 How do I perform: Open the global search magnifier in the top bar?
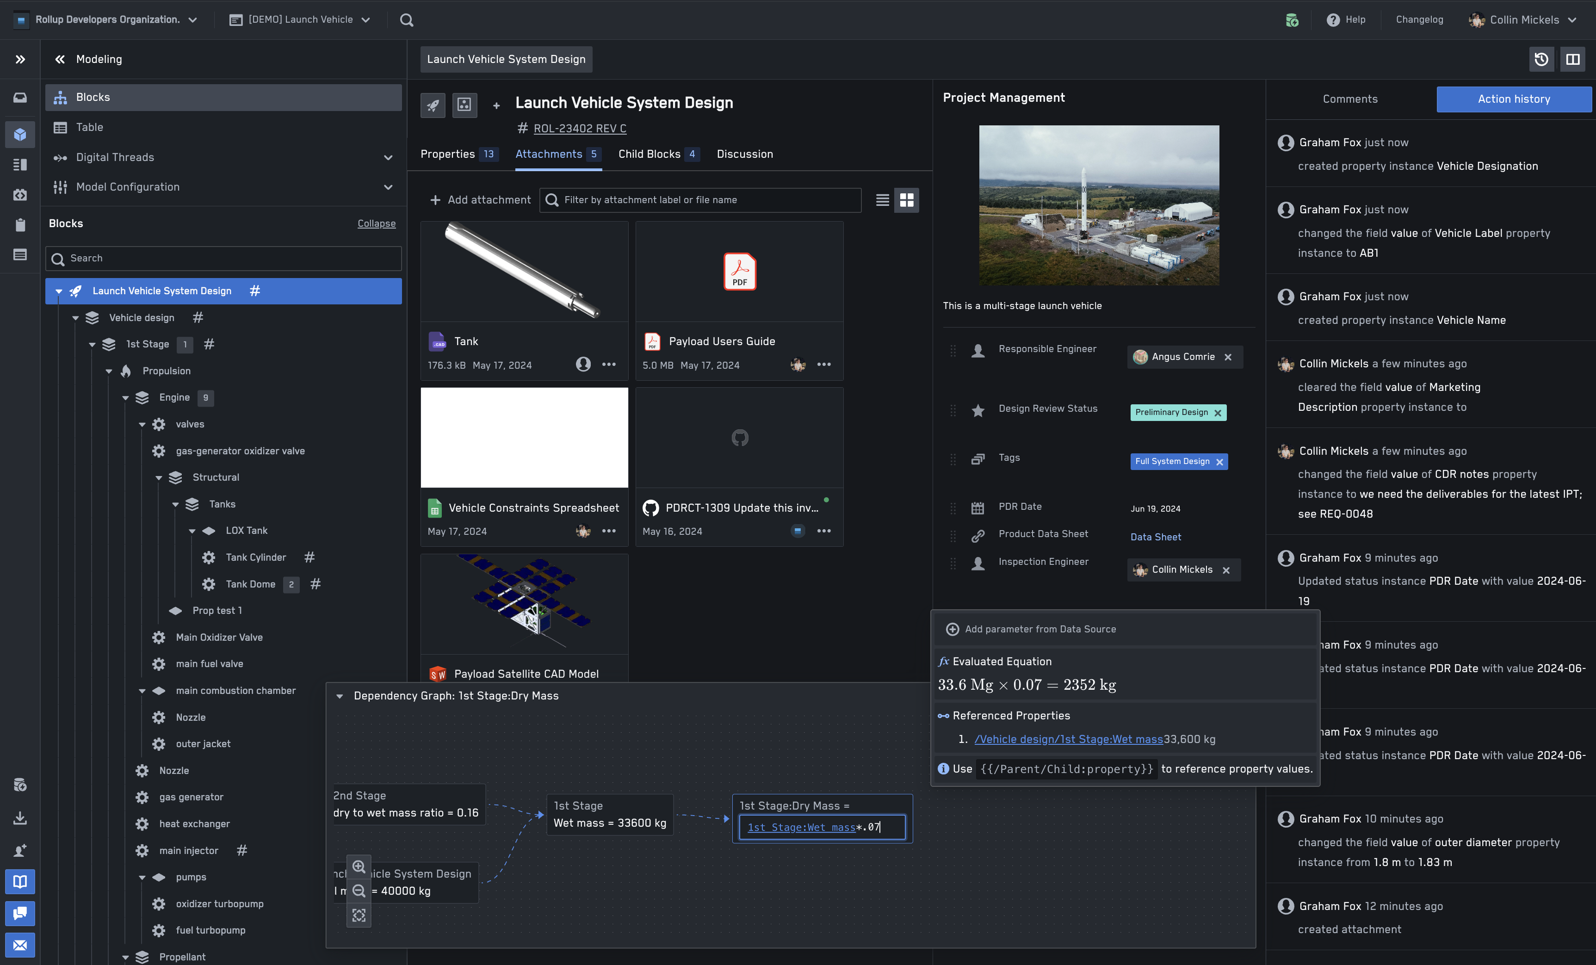[x=407, y=19]
